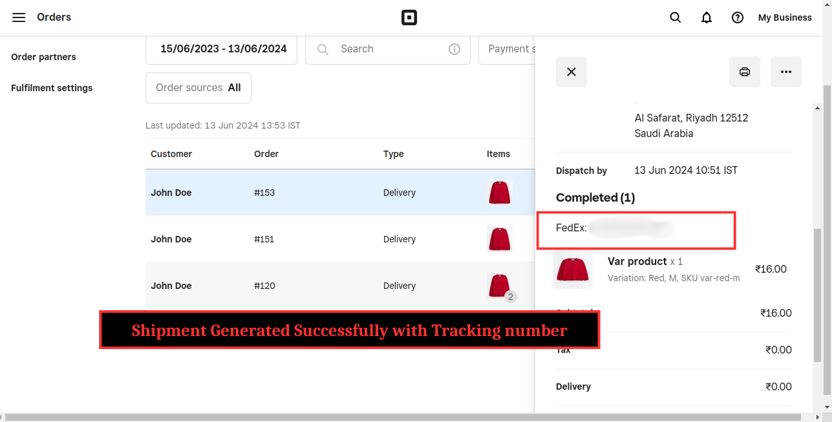Open the date range 15/06/2023 - 13/06/2024 picker
Screen dimensions: 832x422
coord(222,49)
